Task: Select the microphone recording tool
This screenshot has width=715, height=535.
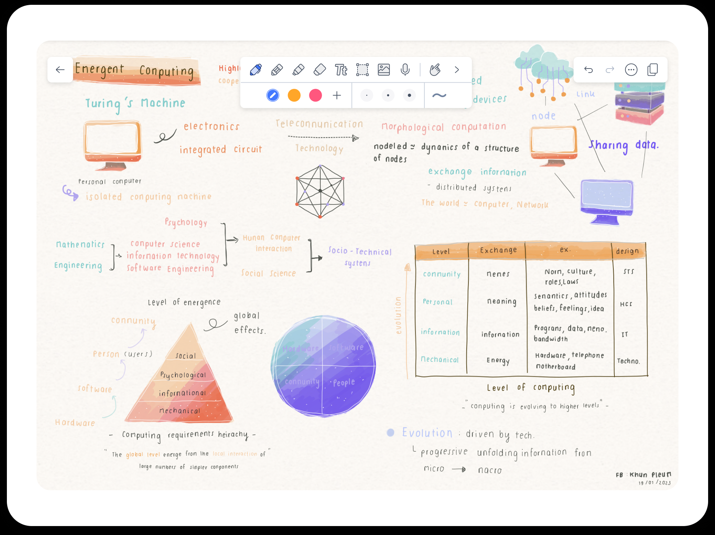Action: coord(405,69)
